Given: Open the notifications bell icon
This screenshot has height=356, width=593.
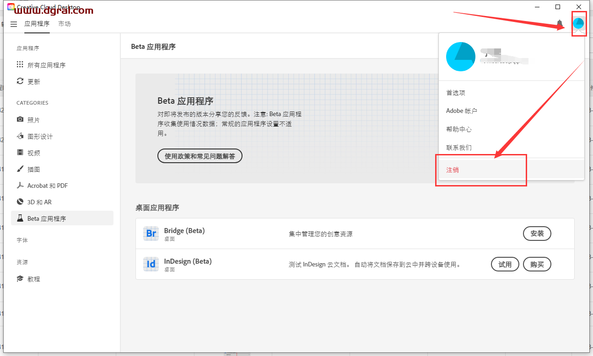Looking at the screenshot, I should [x=560, y=24].
